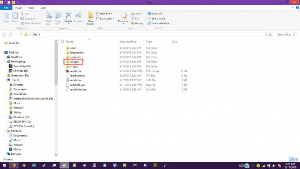The height and width of the screenshot is (169, 300).
Task: Open the Easy access dropdown
Action: [106, 18]
